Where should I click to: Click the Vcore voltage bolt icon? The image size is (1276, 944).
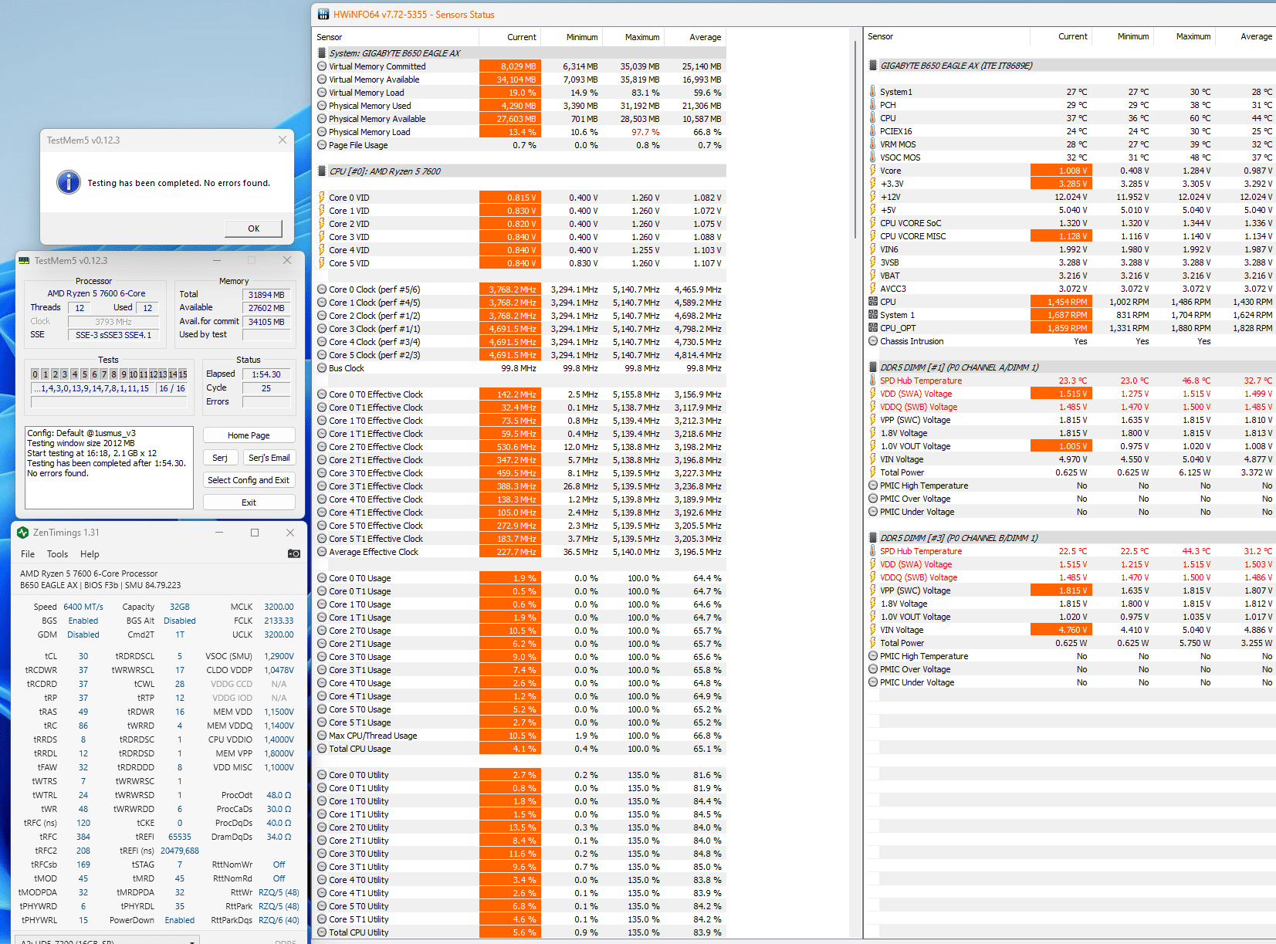[x=873, y=171]
